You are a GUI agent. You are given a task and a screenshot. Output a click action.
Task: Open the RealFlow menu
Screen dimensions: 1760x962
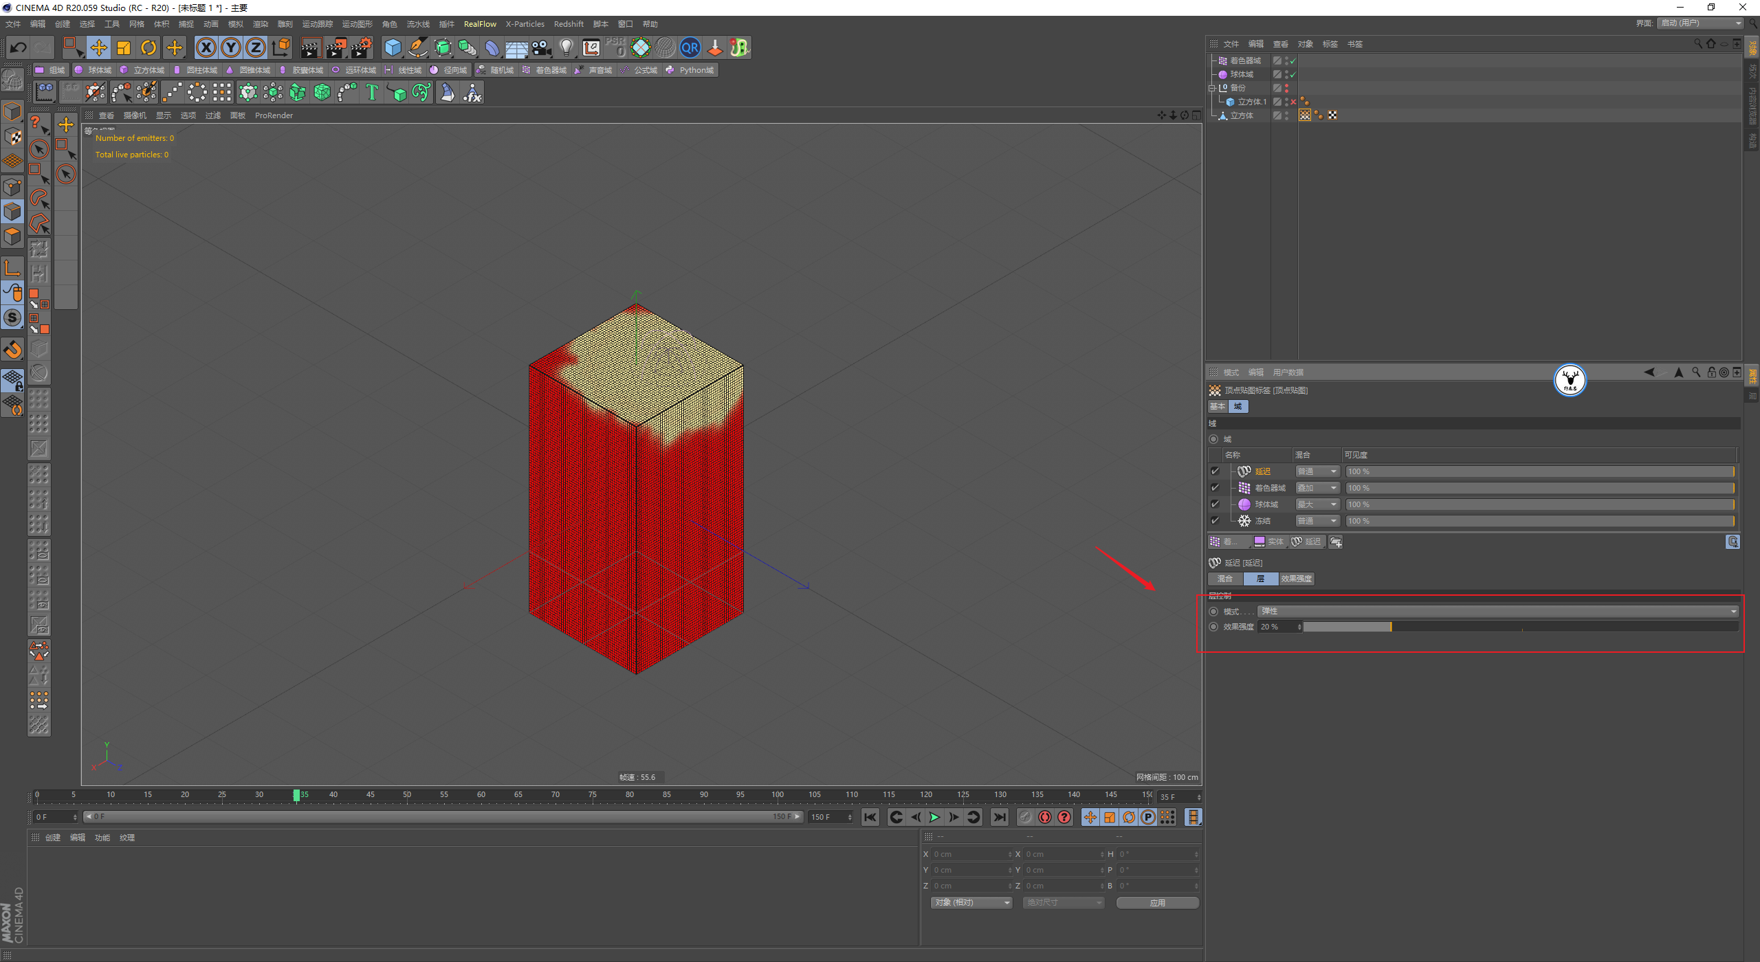click(x=479, y=24)
